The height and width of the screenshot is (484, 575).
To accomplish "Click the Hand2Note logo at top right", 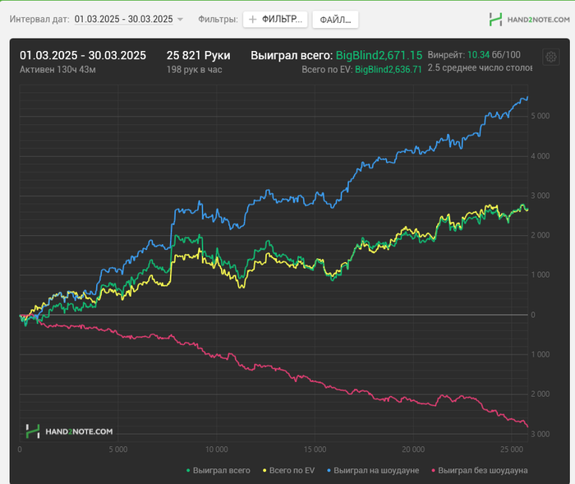I will pos(529,20).
